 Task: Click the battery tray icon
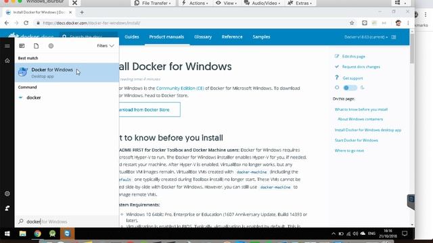[x=341, y=234]
